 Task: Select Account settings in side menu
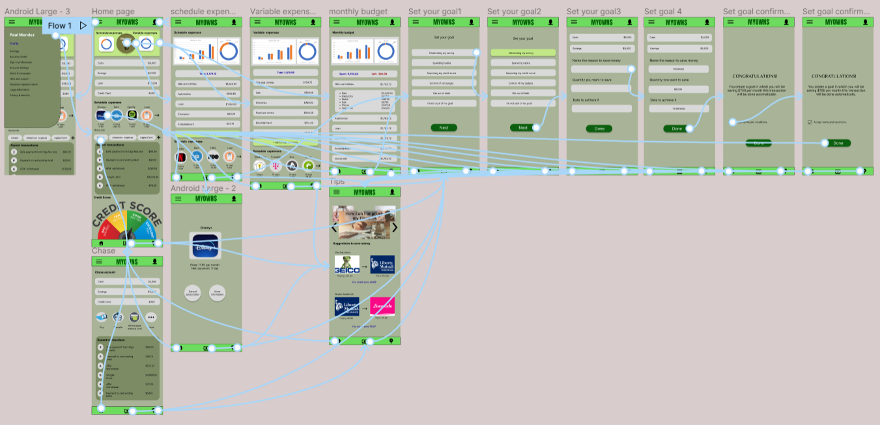pos(20,67)
